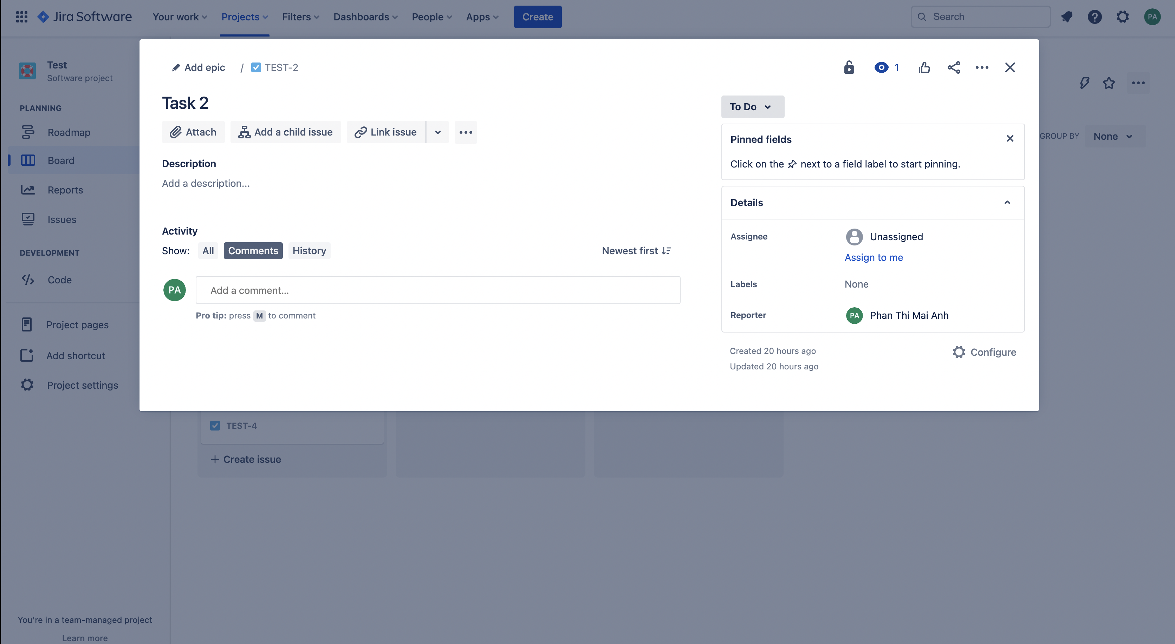1175x644 pixels.
Task: Dismiss the Pinned fields panel
Action: (1010, 138)
